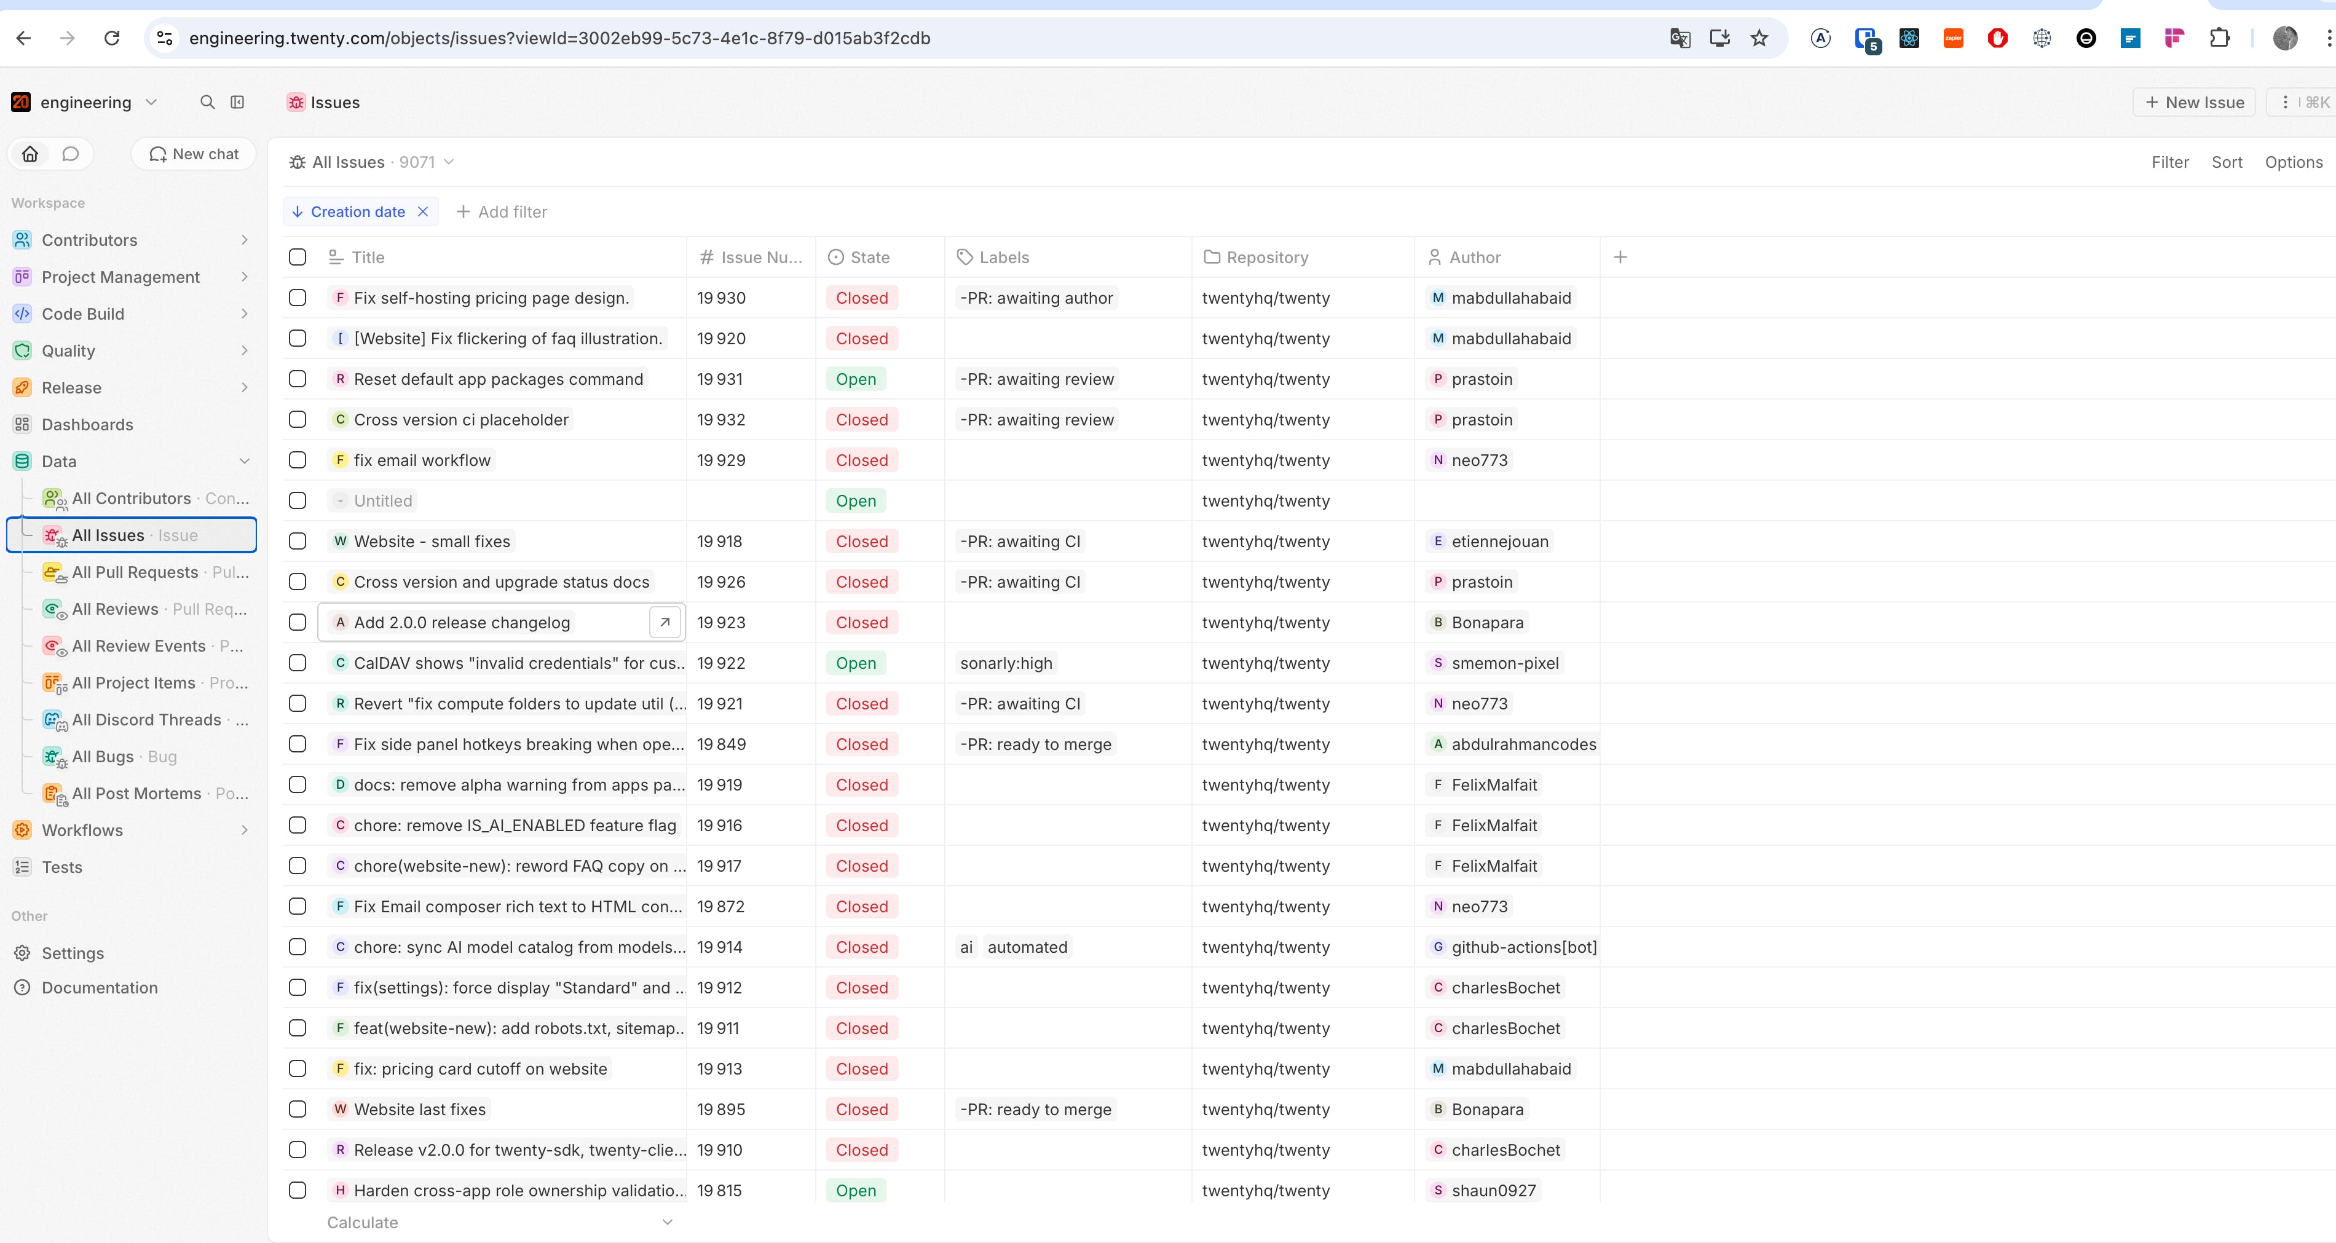Open All Pull Requests in sidebar
The height and width of the screenshot is (1243, 2336).
point(135,572)
